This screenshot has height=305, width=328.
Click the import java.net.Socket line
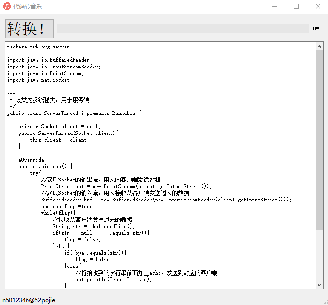pyautogui.click(x=39, y=80)
